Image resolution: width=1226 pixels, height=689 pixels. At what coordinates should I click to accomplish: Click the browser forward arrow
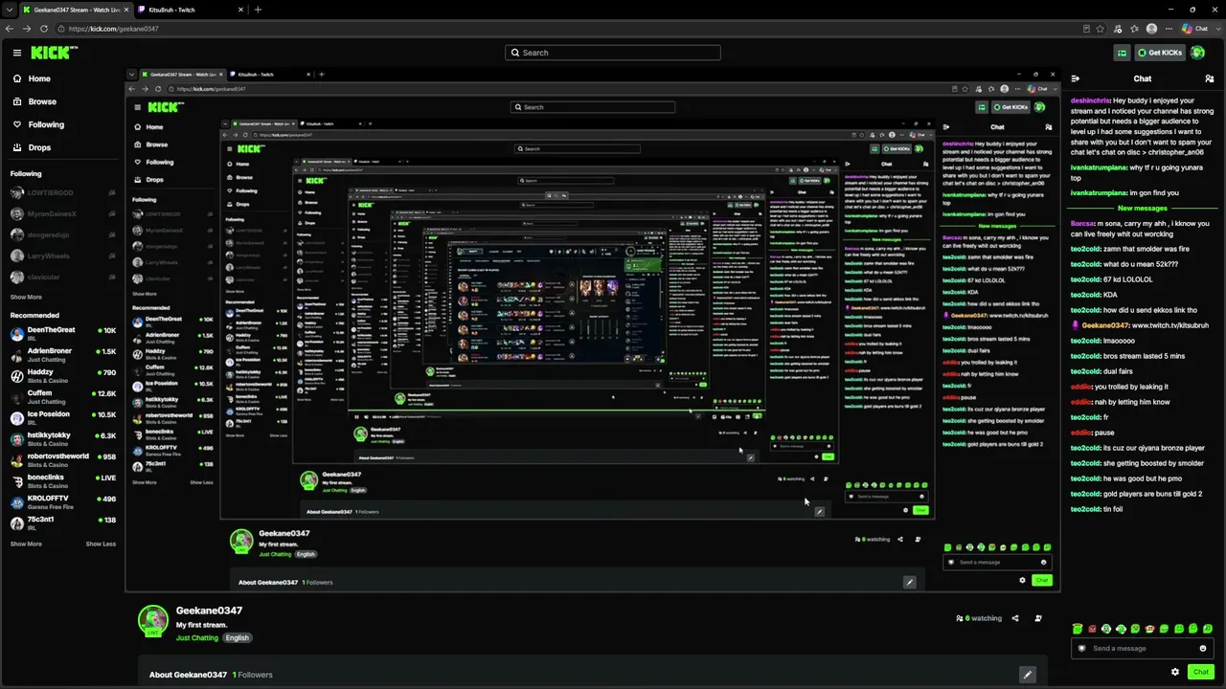[x=27, y=29]
